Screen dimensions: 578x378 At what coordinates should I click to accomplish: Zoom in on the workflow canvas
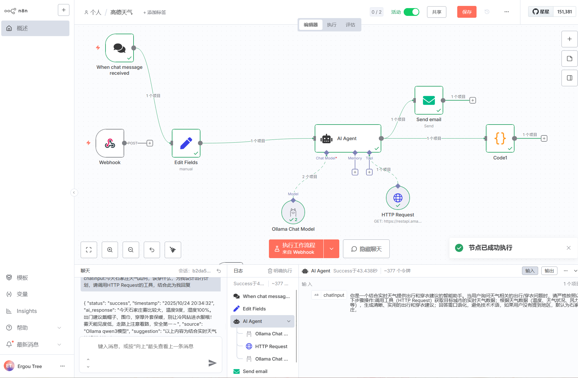pyautogui.click(x=110, y=250)
